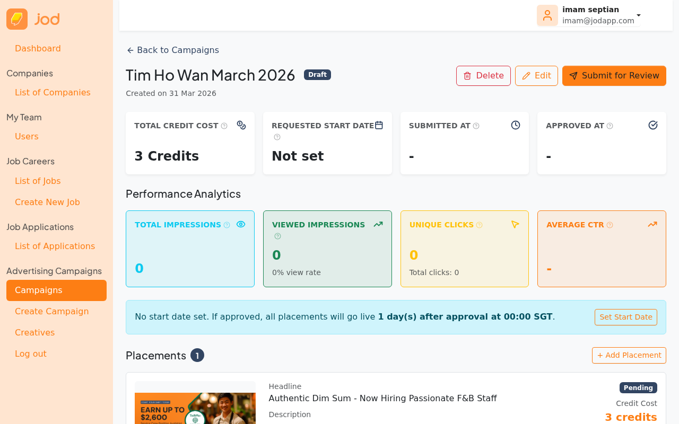The image size is (679, 424).
Task: Edit the campaign details
Action: (x=536, y=76)
